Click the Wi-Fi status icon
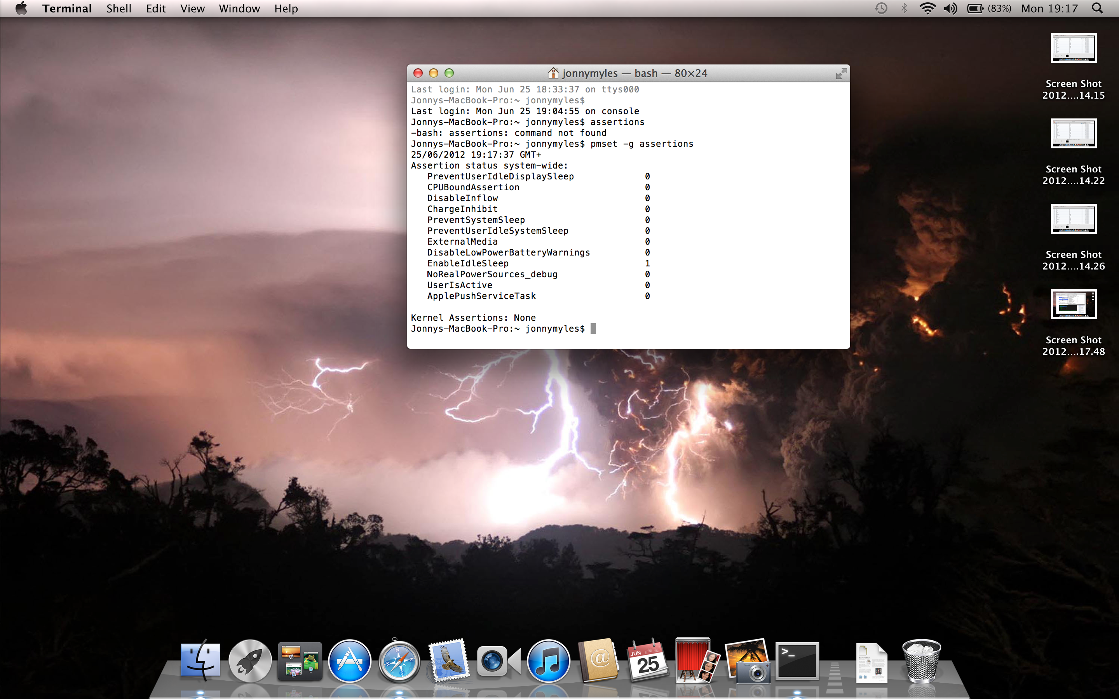This screenshot has height=699, width=1119. point(927,8)
